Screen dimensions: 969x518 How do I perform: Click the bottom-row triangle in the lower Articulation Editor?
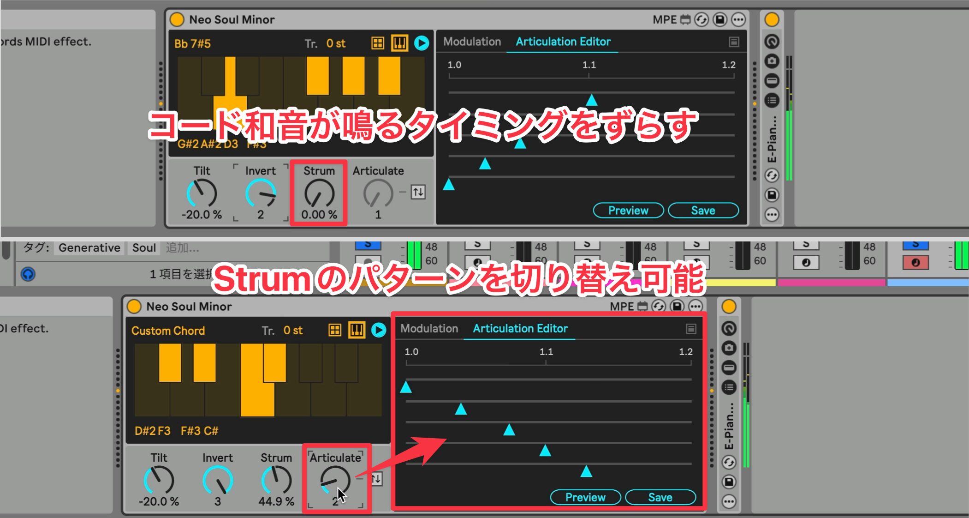point(586,471)
